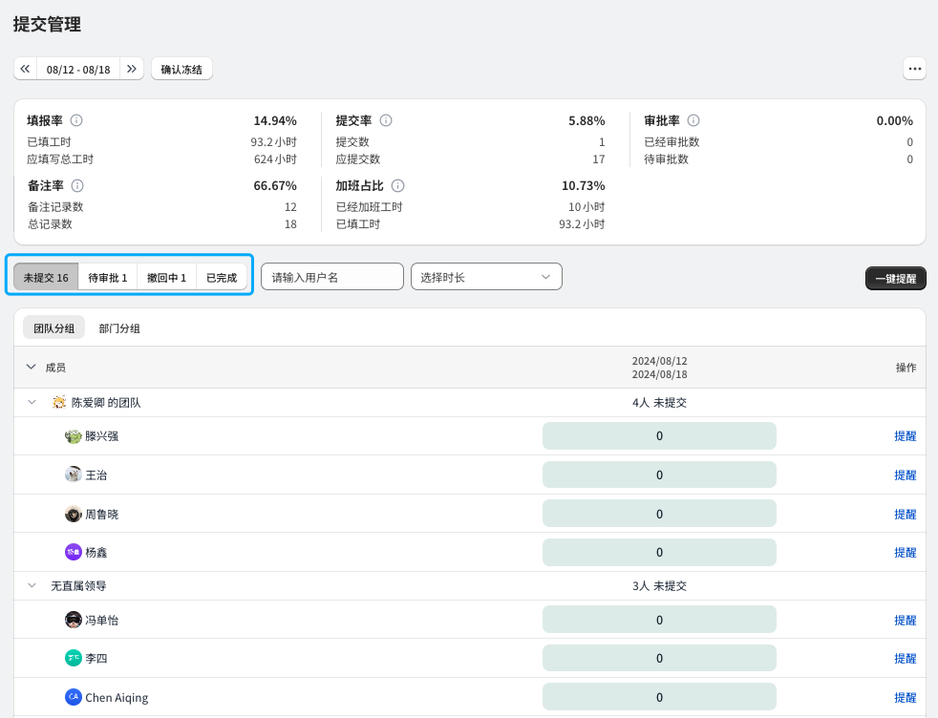Show the info tooltip beside 审批率
938x718 pixels.
tap(693, 120)
